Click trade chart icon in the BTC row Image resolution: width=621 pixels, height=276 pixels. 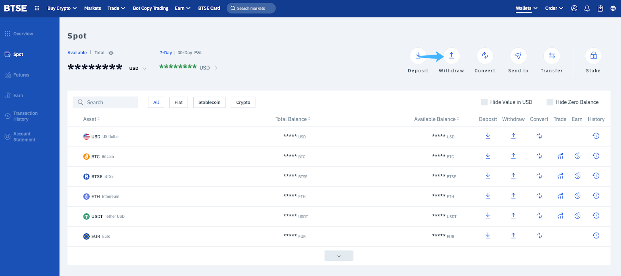pos(560,156)
